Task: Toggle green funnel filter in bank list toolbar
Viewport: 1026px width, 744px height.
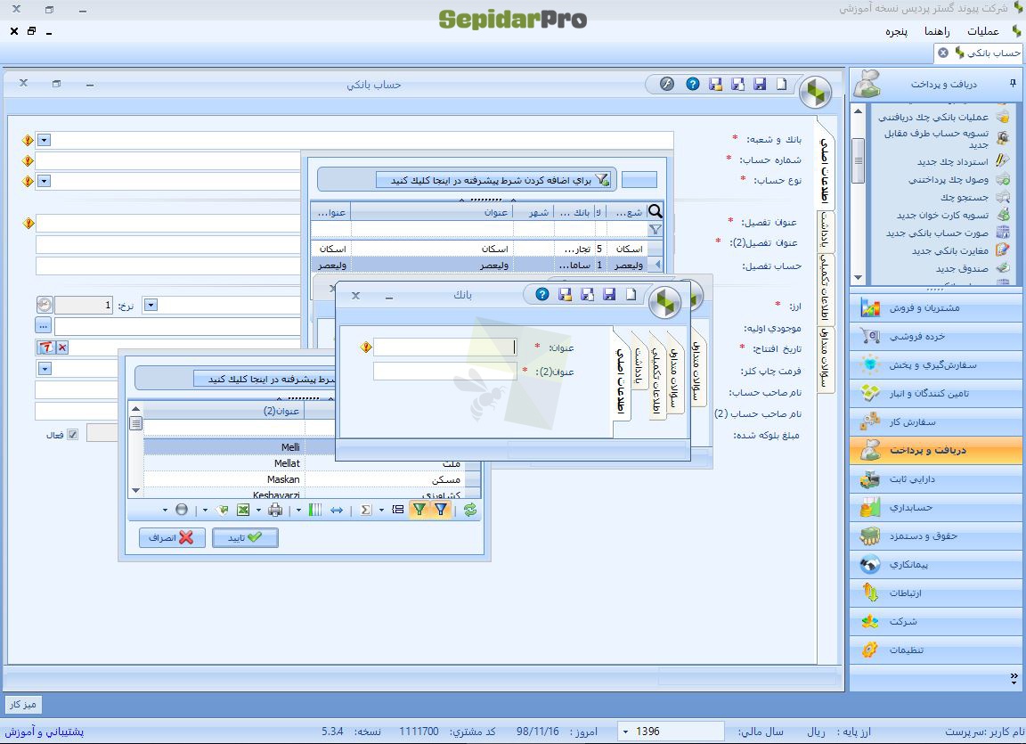Action: 419,510
